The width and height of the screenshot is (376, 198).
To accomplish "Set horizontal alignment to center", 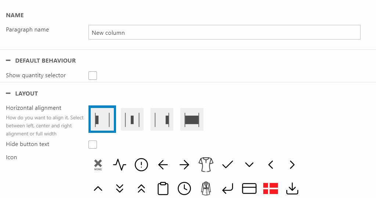I will (132, 119).
